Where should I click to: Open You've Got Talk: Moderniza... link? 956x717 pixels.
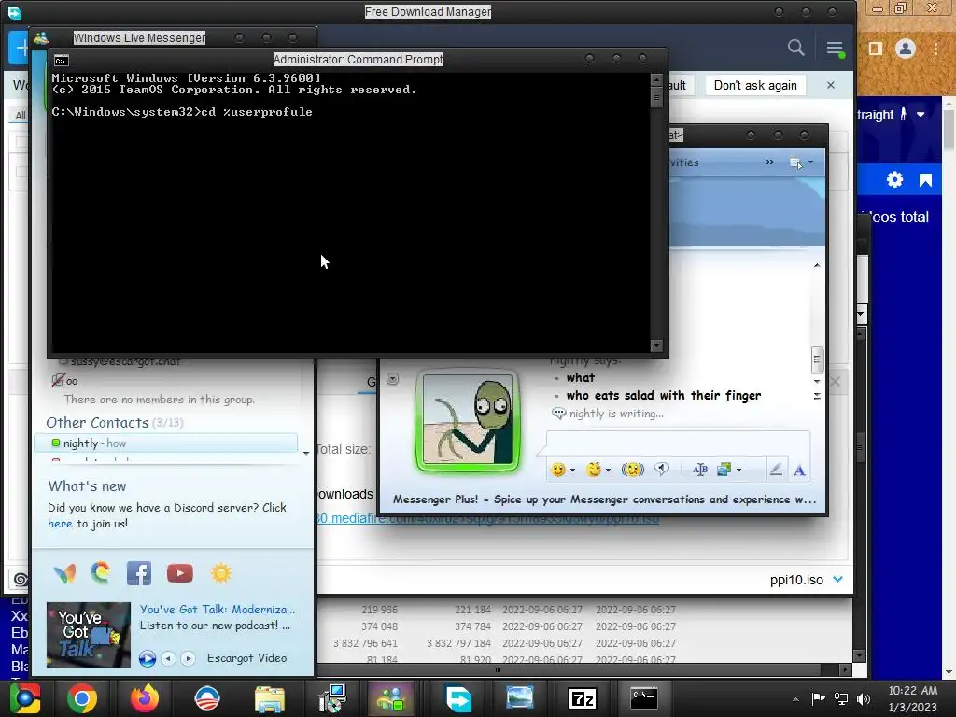pyautogui.click(x=217, y=609)
